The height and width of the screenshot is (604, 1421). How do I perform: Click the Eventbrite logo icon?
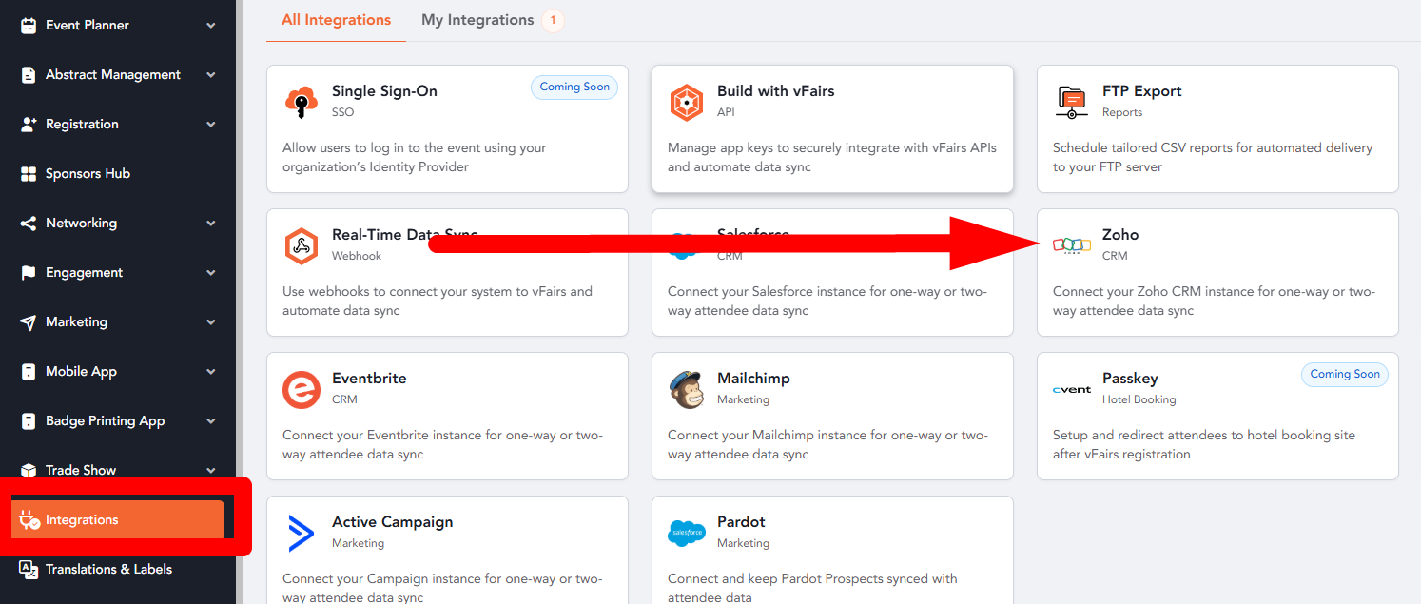302,390
